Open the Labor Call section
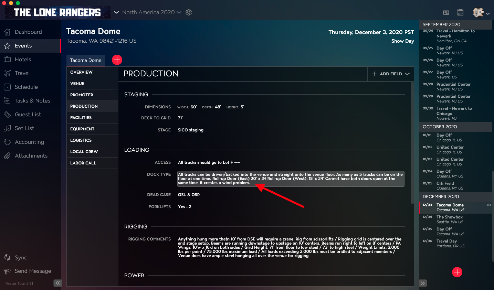Screen dimensions: 494x290 (92, 163)
